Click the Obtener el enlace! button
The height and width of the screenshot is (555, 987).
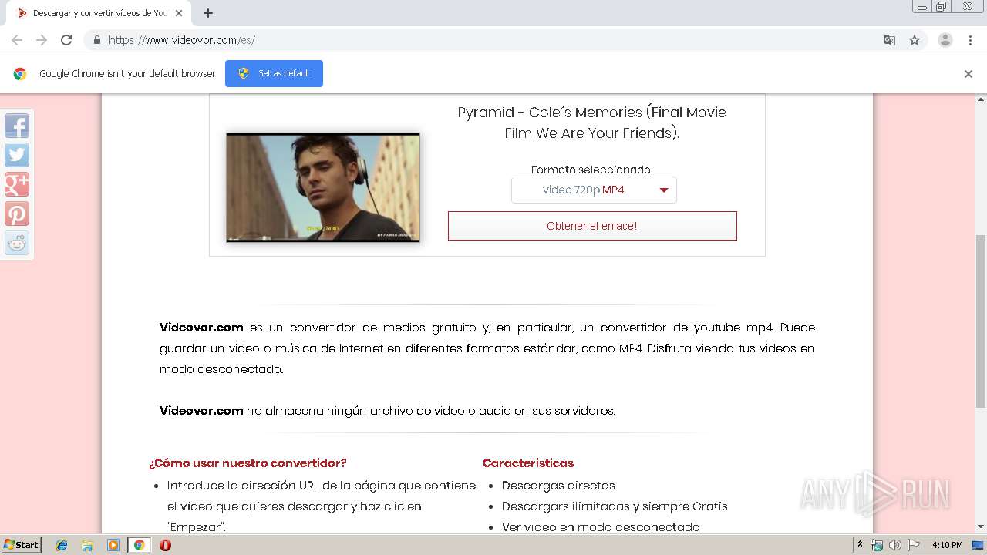pos(592,226)
